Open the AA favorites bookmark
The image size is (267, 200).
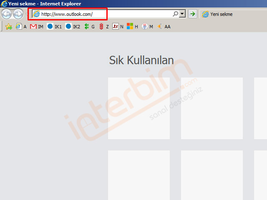[164, 27]
